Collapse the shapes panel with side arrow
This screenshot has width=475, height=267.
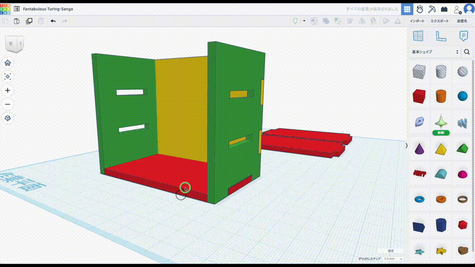point(406,146)
